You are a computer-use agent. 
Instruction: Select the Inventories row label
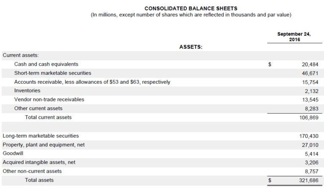click(27, 90)
